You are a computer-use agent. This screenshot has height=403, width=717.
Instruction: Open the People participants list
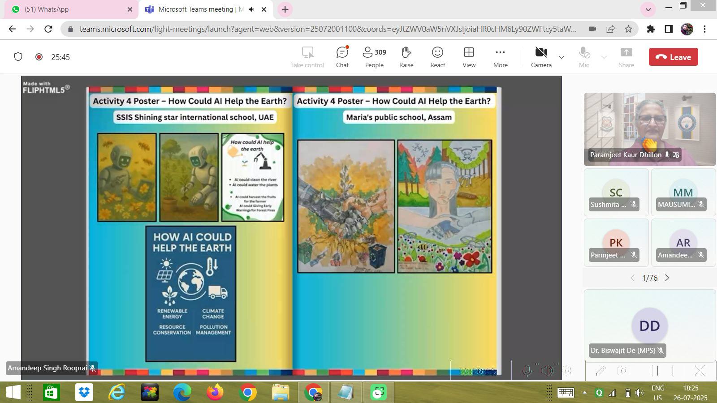click(374, 57)
